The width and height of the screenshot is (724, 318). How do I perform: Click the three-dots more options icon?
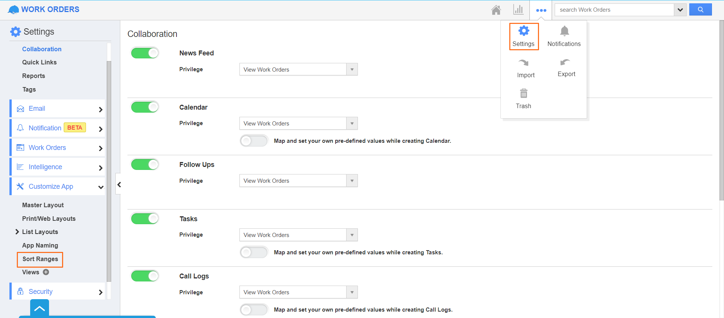pyautogui.click(x=541, y=10)
